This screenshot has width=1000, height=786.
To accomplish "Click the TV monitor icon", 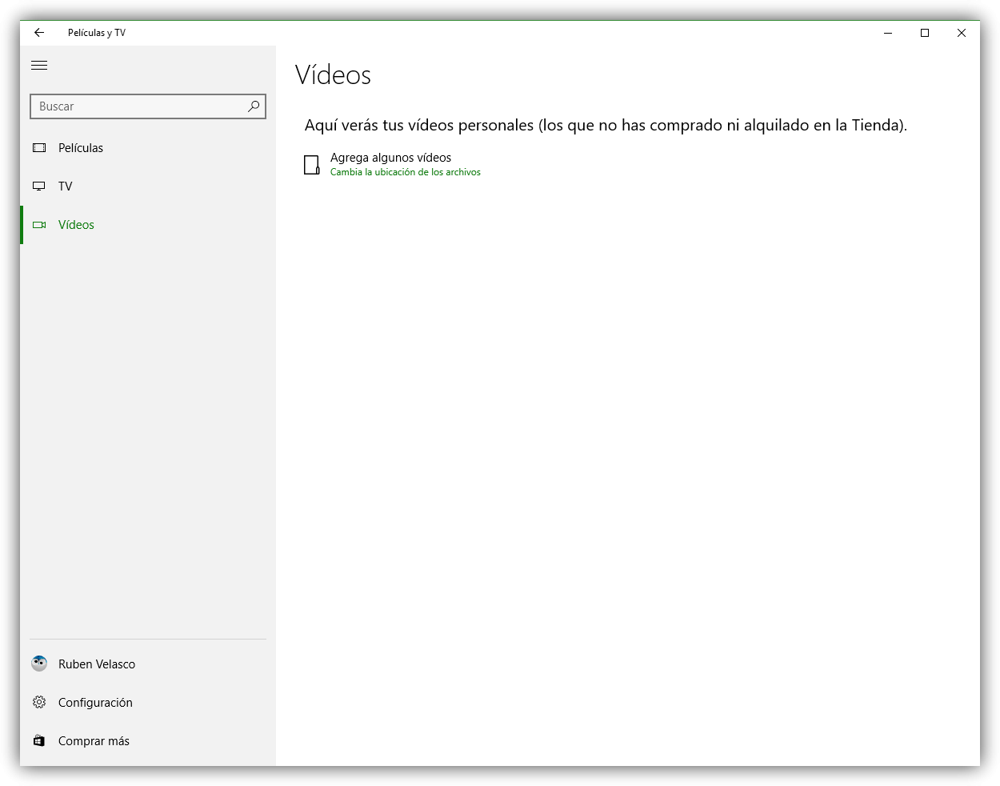I will 39,186.
